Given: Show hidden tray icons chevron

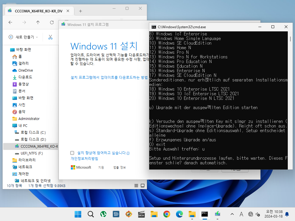Looking at the screenshot, I should pos(232,214).
